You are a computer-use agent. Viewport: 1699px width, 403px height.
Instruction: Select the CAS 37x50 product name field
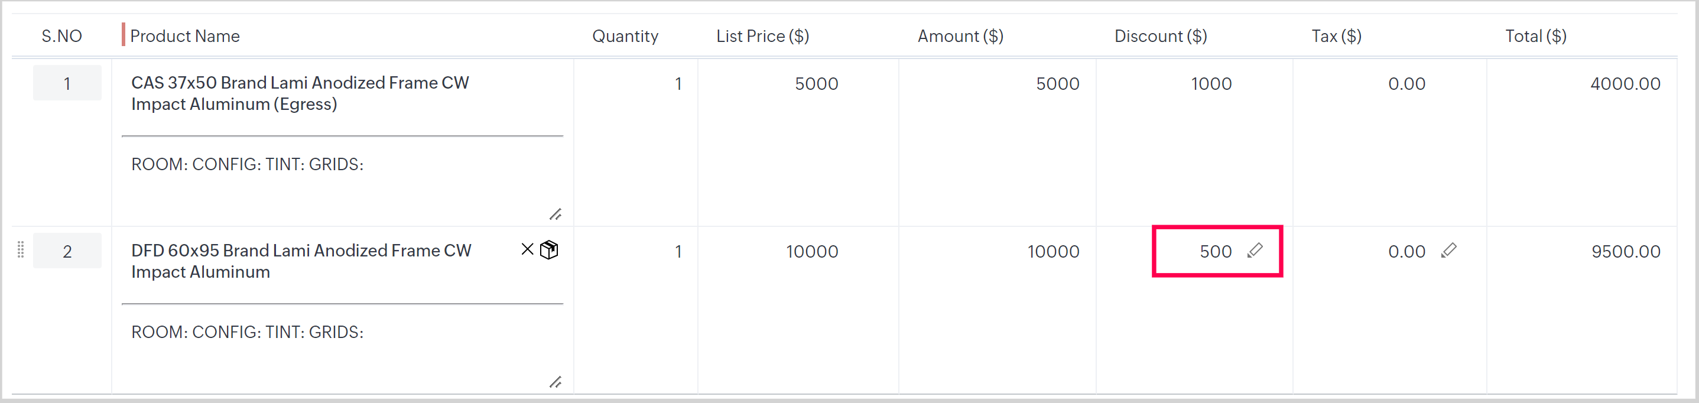pos(300,93)
